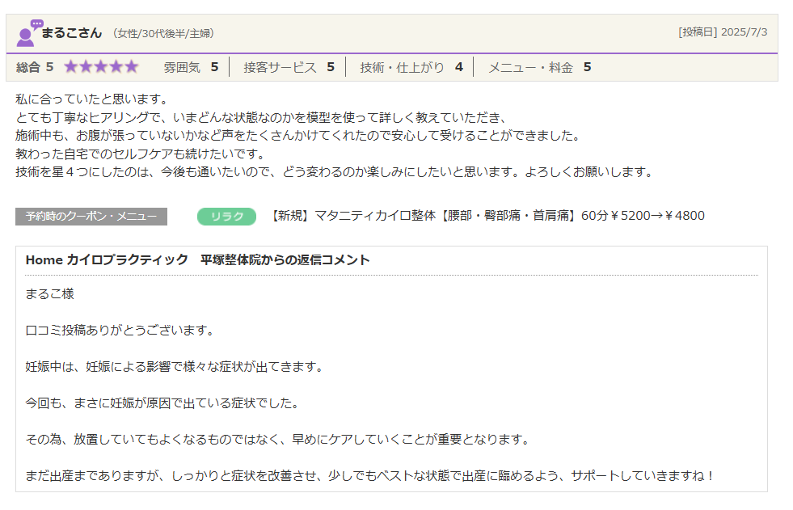Click the five-star overall rating icons
Screen dimensions: 793x510
click(x=101, y=67)
